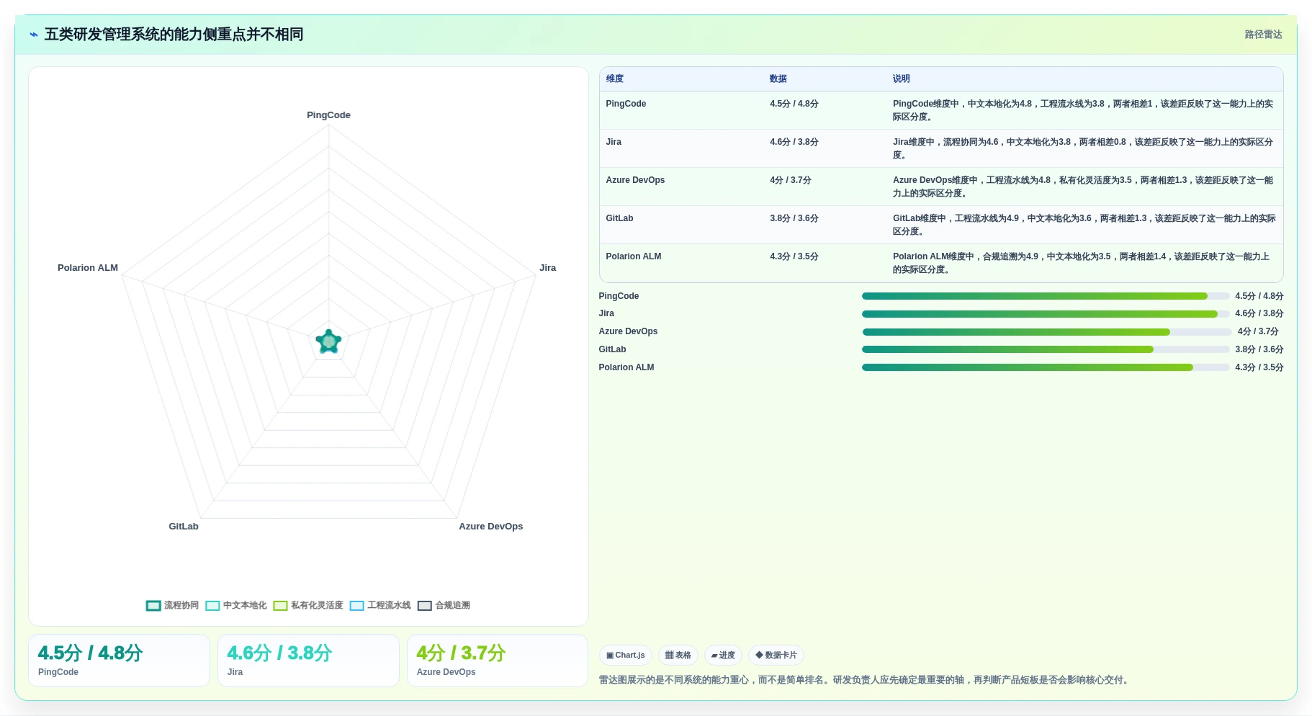Toggle 私有化灵活度 legend dataset
The height and width of the screenshot is (716, 1312).
coord(308,605)
